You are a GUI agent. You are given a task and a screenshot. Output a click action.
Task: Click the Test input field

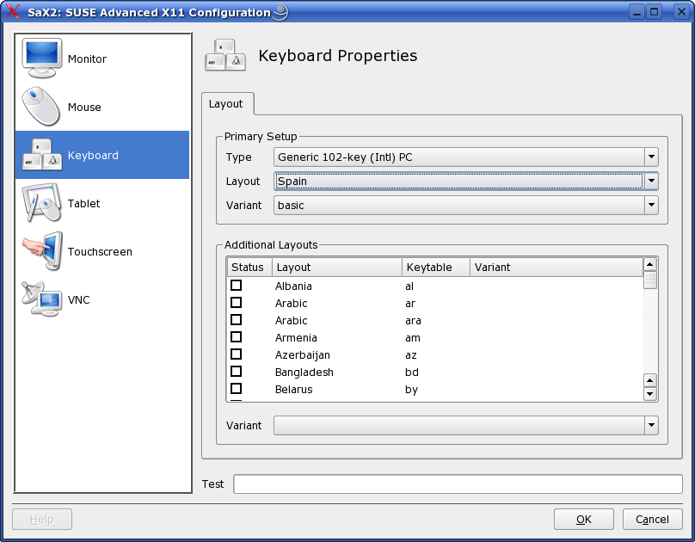coord(458,484)
